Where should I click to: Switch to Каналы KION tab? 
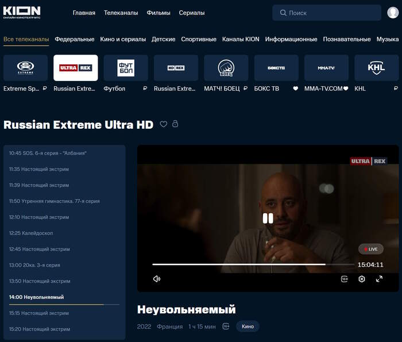[x=241, y=39]
